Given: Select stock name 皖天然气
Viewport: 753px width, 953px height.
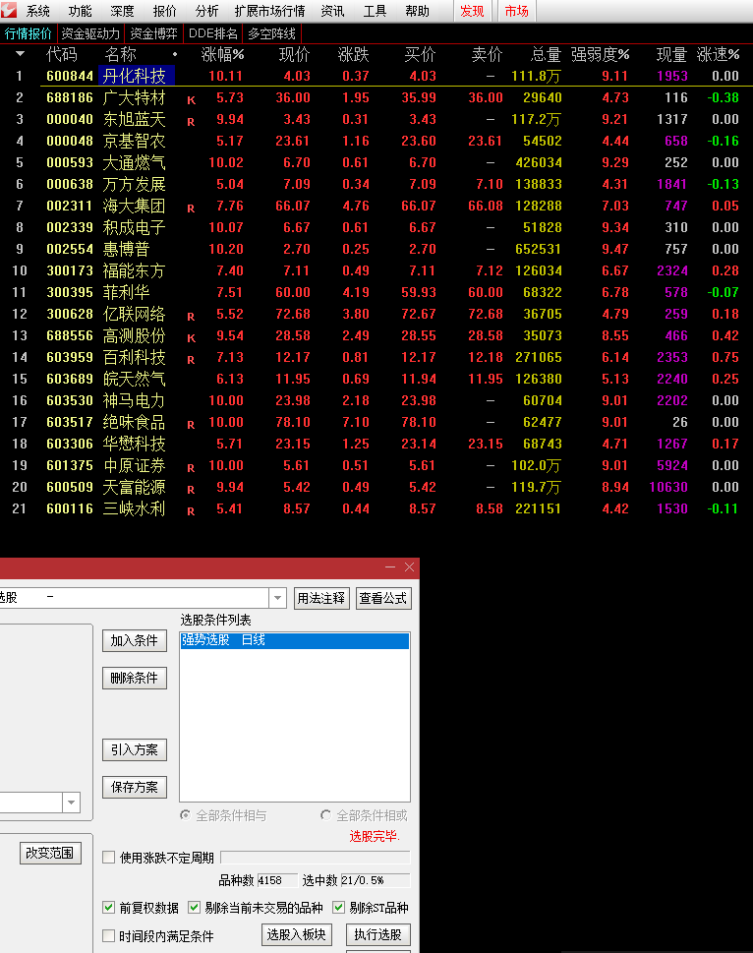Looking at the screenshot, I should (x=135, y=380).
